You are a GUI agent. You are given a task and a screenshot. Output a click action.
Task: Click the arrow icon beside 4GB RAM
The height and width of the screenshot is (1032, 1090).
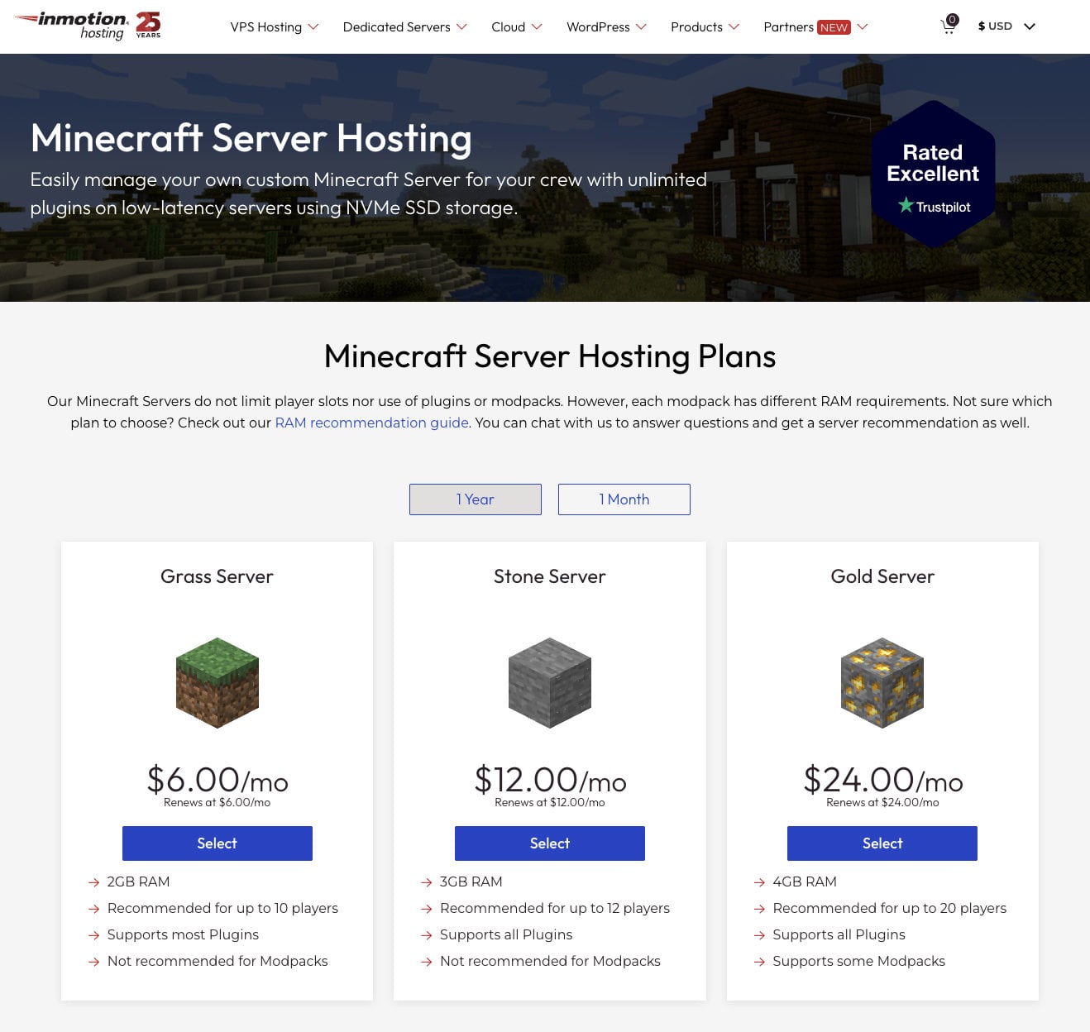759,882
